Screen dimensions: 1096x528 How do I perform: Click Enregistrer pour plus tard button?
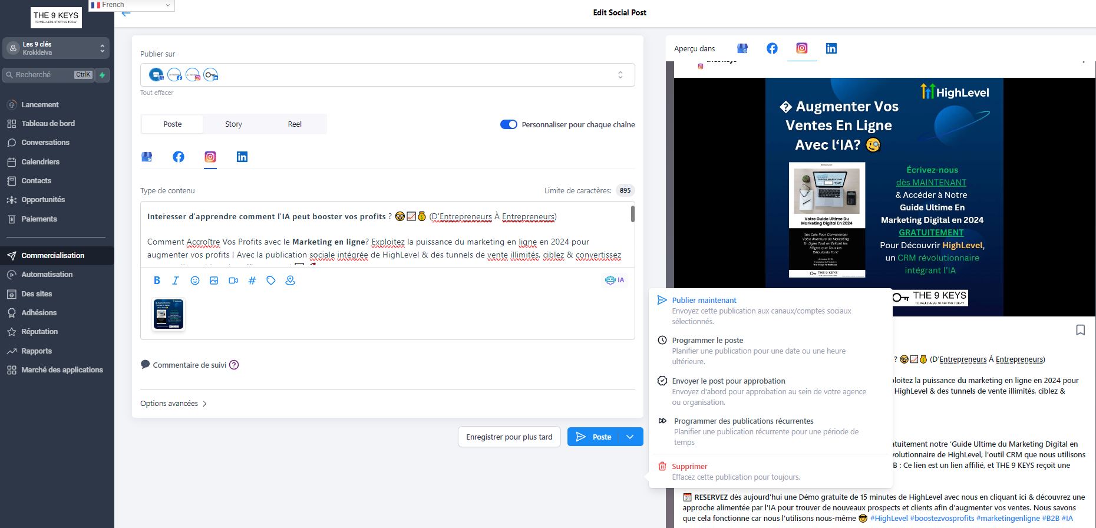tap(509, 437)
